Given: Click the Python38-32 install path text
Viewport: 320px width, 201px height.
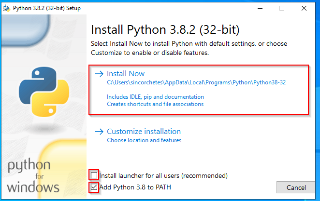Looking at the screenshot, I should [x=196, y=82].
